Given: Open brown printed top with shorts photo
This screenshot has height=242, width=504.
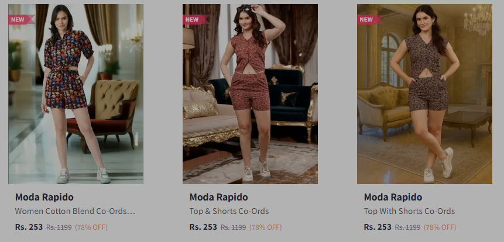Looking at the screenshot, I should tap(424, 94).
